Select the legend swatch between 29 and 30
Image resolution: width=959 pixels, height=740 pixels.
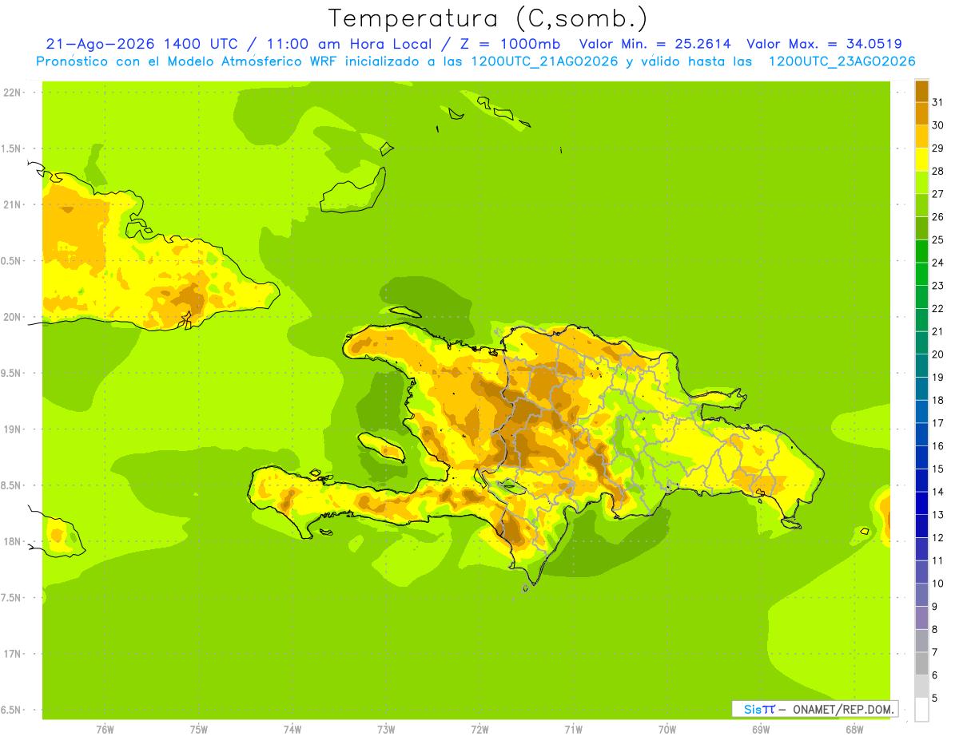coord(921,137)
